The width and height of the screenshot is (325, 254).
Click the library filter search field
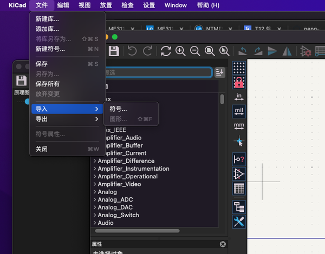coord(159,72)
